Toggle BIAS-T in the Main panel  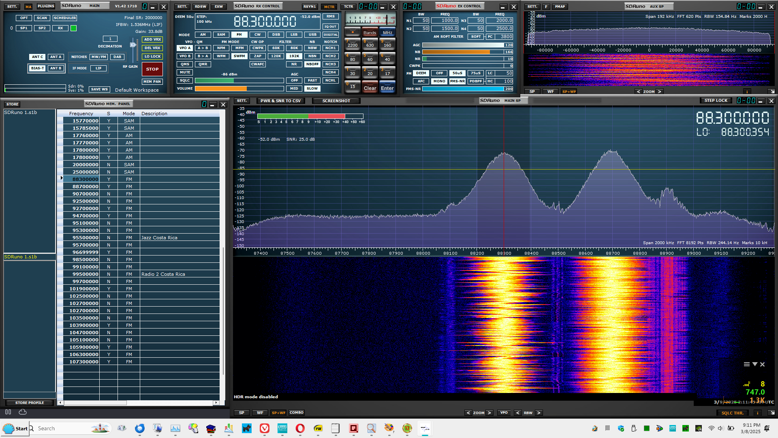coord(37,68)
